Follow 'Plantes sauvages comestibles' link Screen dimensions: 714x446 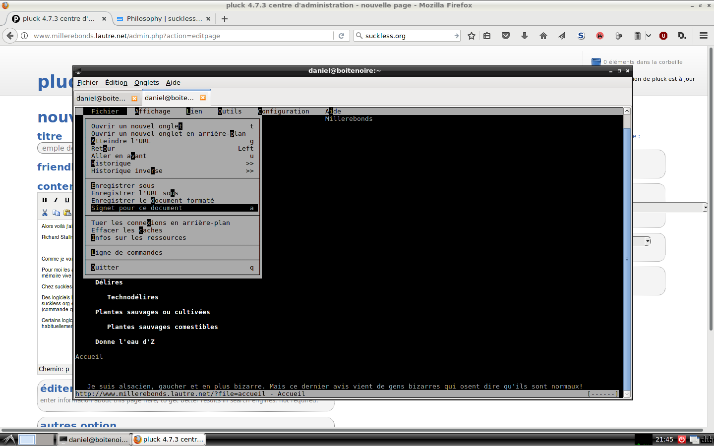(x=163, y=327)
